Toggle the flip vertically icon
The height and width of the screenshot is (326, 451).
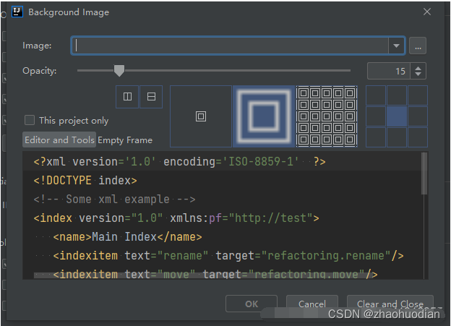pos(151,97)
